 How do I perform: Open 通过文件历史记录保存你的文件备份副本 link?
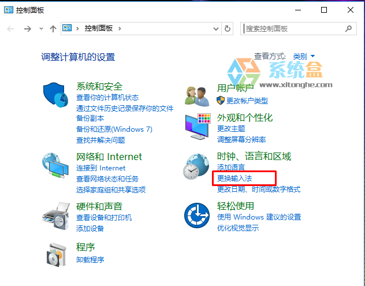click(x=125, y=113)
